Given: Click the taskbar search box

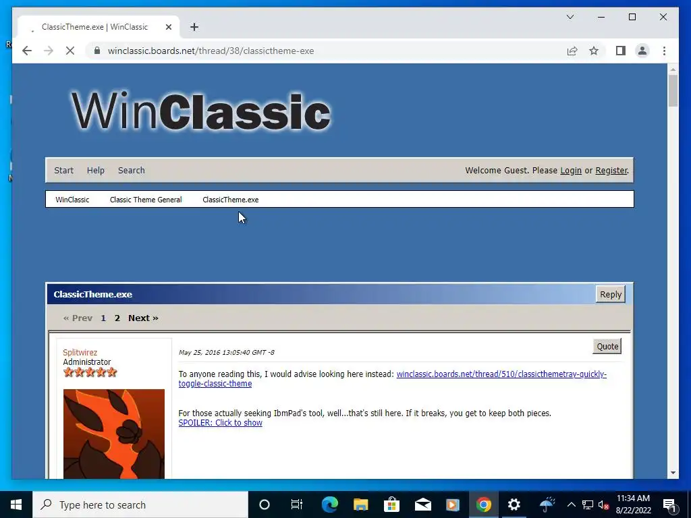Looking at the screenshot, I should 140,505.
